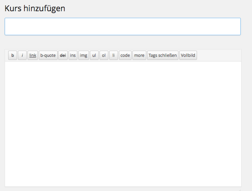Insert ins tag from the toolbar
Screen dimensions: 252x191
tap(73, 55)
